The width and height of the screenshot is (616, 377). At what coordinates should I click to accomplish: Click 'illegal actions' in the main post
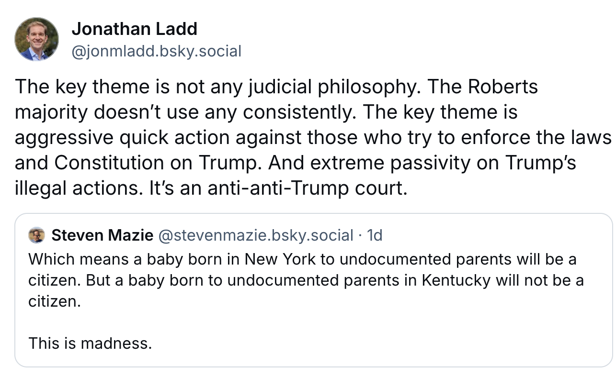click(x=78, y=188)
